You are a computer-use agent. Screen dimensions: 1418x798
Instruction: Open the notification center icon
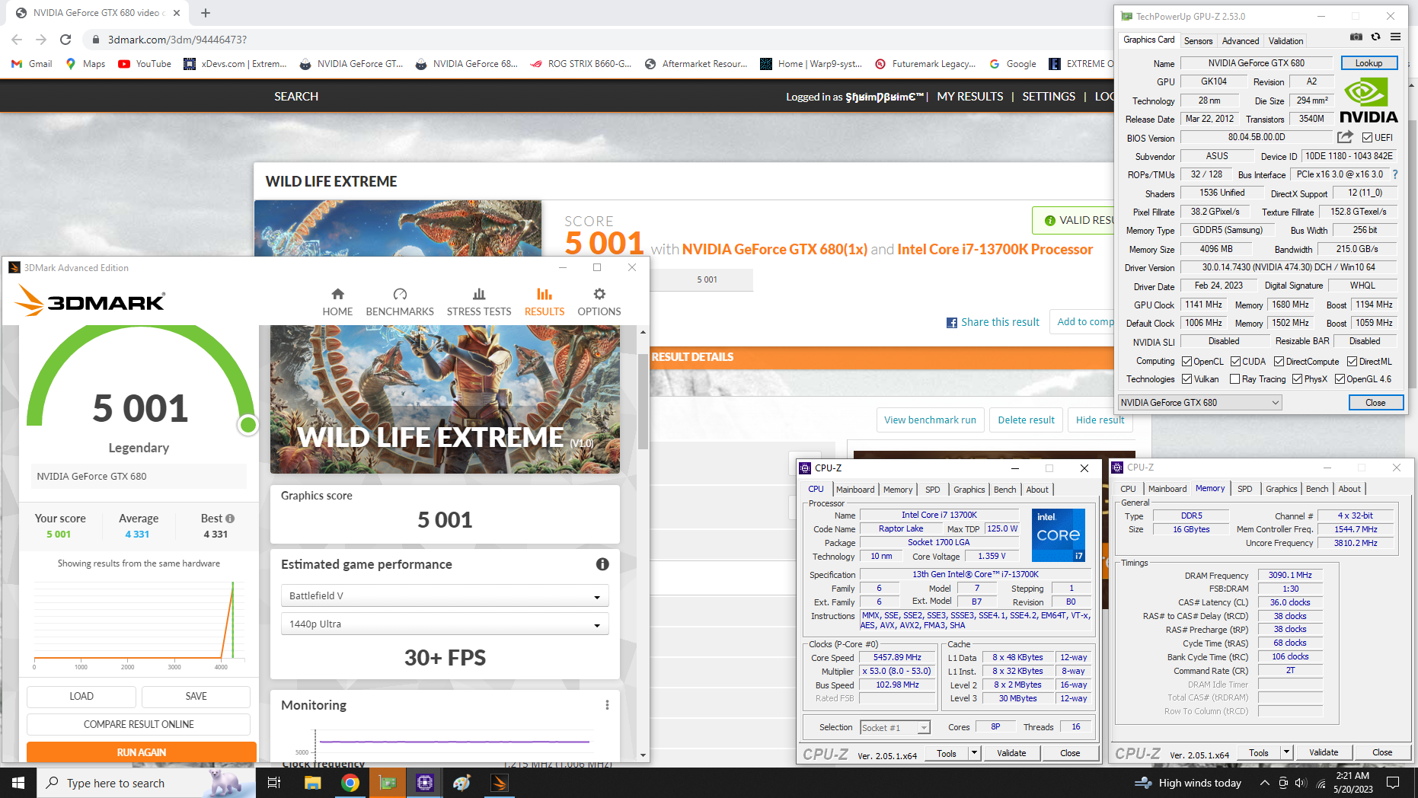[1393, 783]
